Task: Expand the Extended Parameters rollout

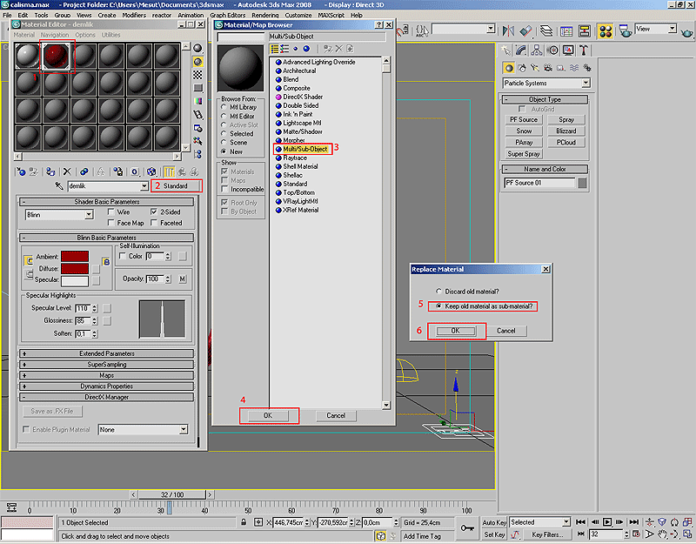Action: pos(107,353)
